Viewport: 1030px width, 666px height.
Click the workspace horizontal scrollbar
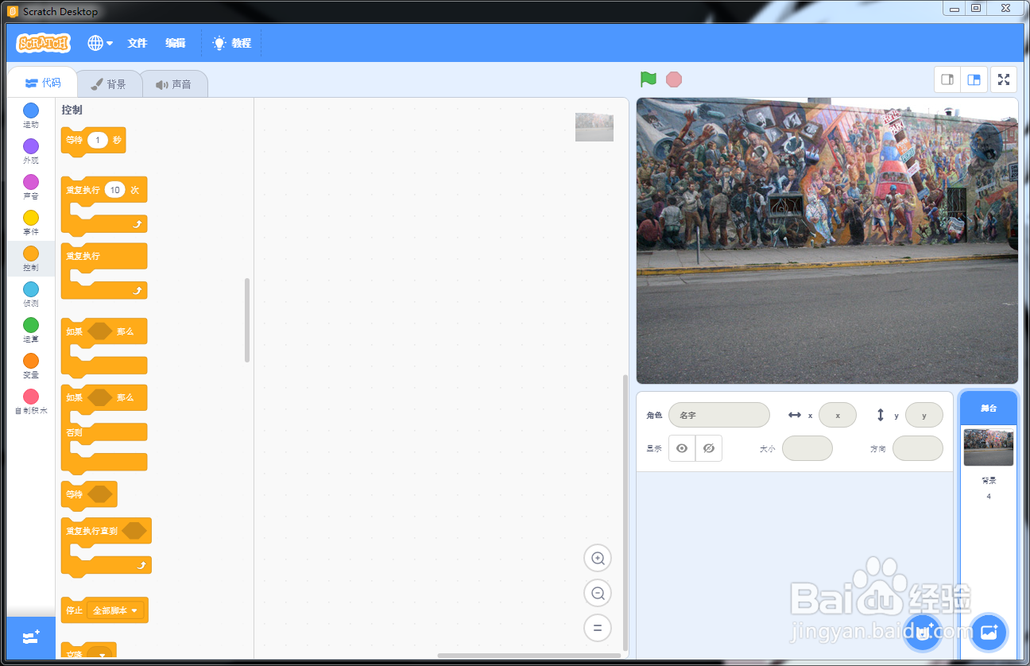click(x=528, y=656)
